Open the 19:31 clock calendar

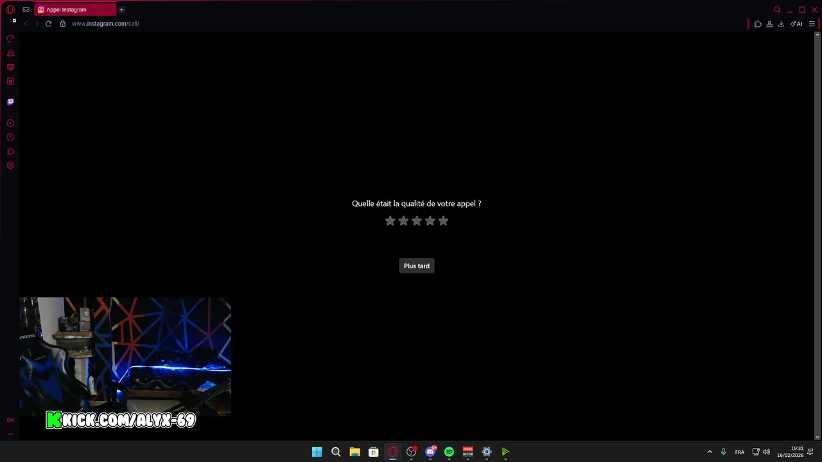point(791,452)
